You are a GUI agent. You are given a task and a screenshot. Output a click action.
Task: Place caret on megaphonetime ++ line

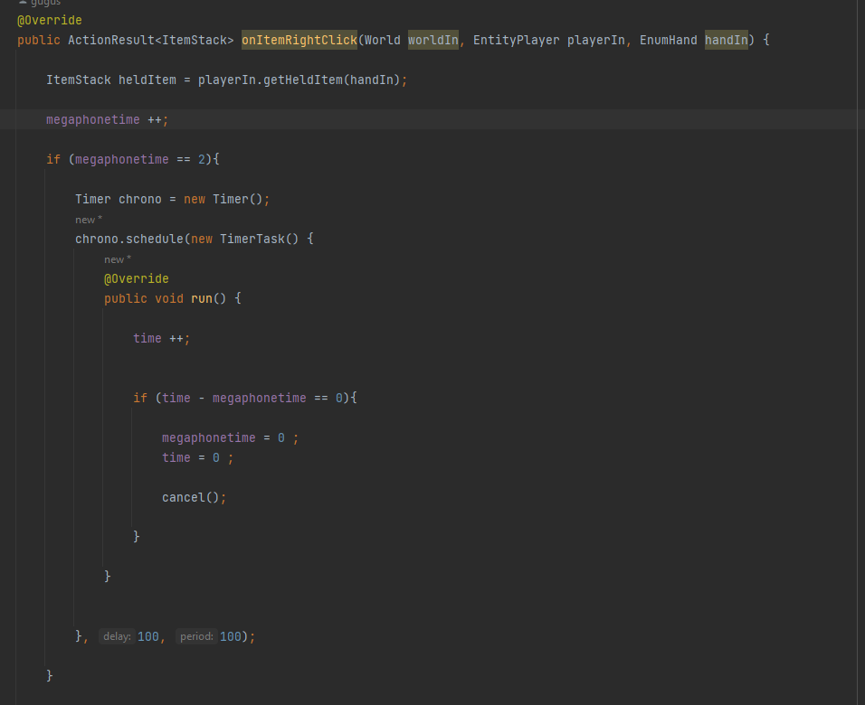pyautogui.click(x=107, y=120)
